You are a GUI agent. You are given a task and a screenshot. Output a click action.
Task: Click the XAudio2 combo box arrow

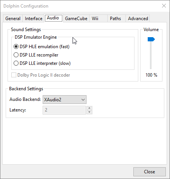click(83, 100)
